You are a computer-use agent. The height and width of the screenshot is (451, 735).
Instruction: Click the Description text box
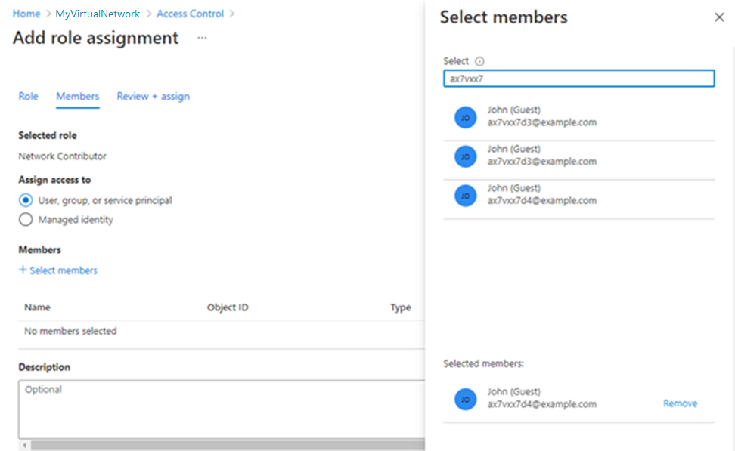221,409
